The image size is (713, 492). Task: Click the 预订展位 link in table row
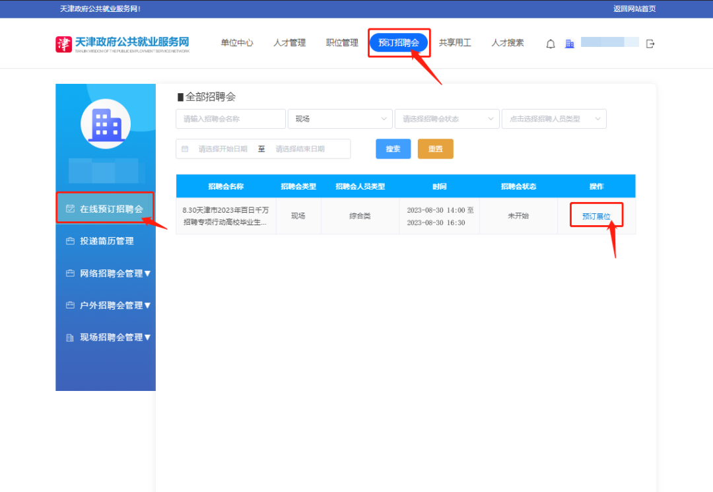(x=596, y=217)
